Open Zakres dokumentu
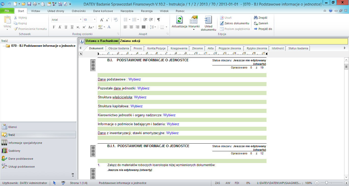Viewport: 349px width, 186px height. (x=235, y=23)
